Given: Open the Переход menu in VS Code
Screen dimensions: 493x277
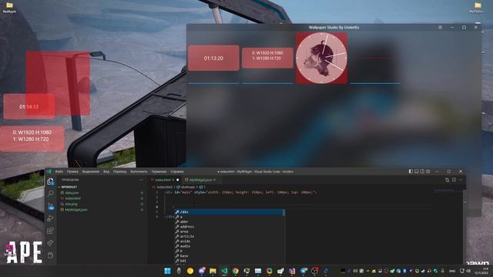Looking at the screenshot, I should tap(119, 172).
